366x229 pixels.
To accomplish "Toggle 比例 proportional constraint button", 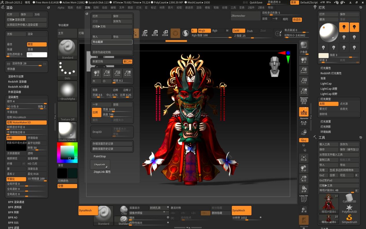I will [97, 112].
